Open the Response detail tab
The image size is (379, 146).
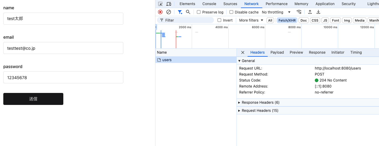[317, 52]
